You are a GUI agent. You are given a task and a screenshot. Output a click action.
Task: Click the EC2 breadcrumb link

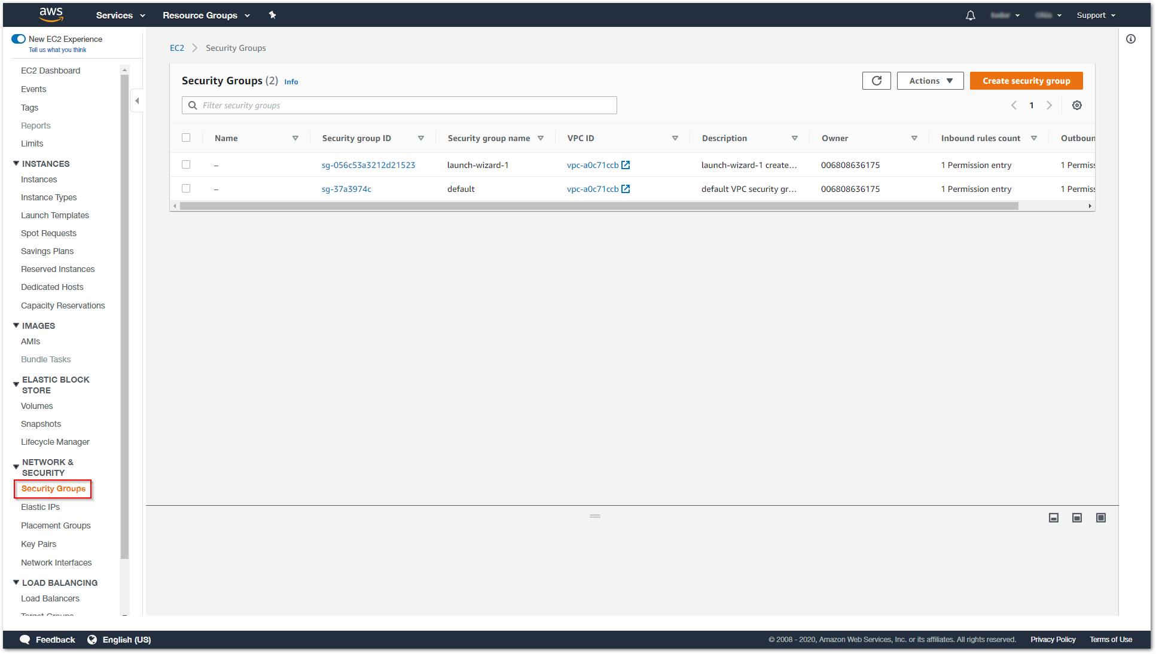(x=177, y=48)
